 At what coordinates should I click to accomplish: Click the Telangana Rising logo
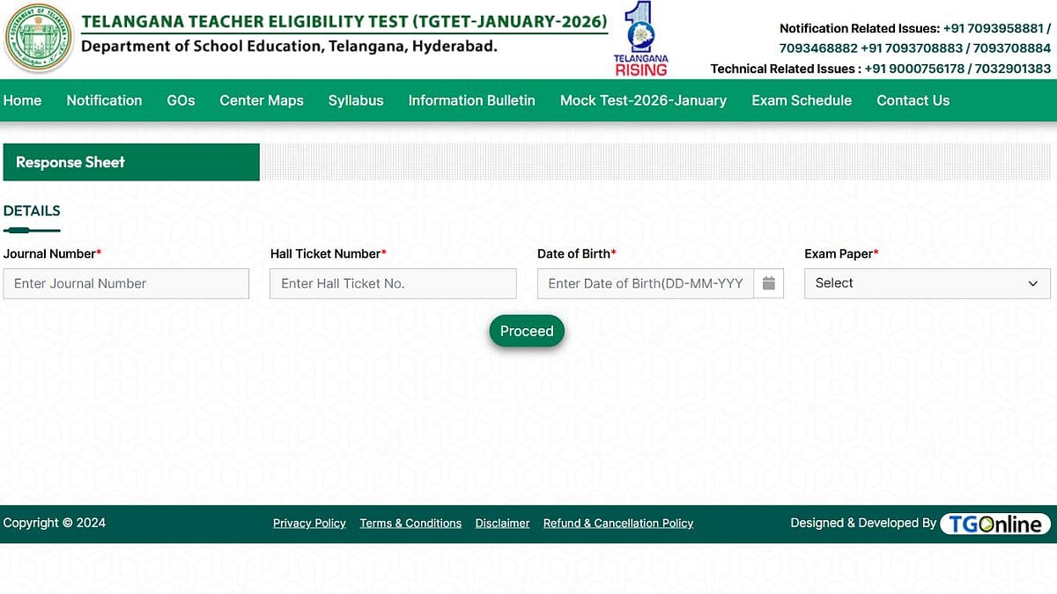[640, 38]
